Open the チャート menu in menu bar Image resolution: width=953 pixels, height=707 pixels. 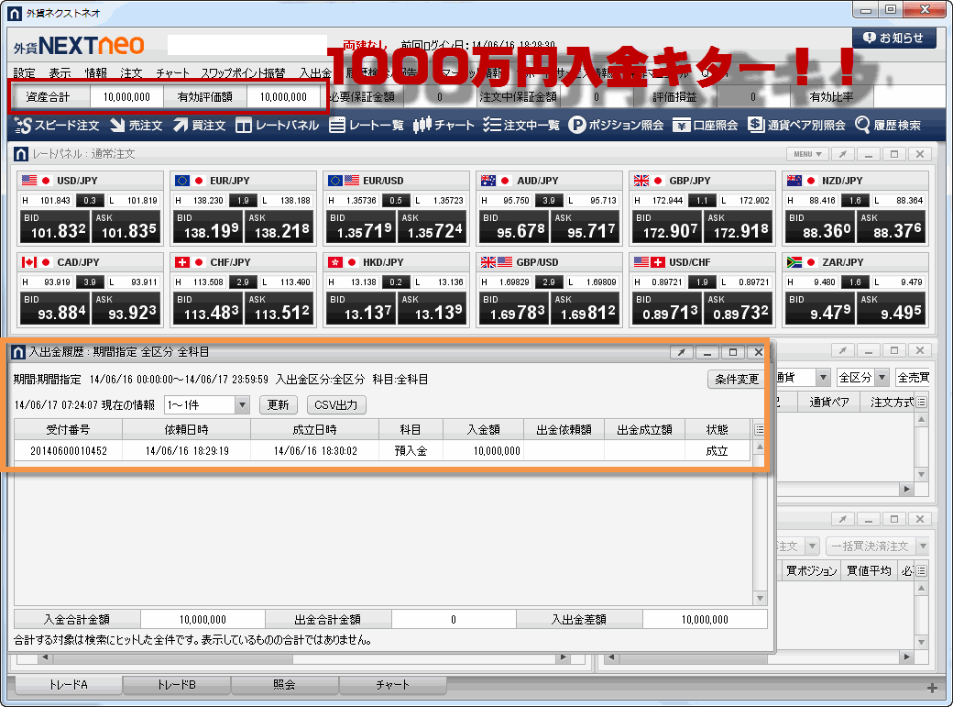[172, 73]
